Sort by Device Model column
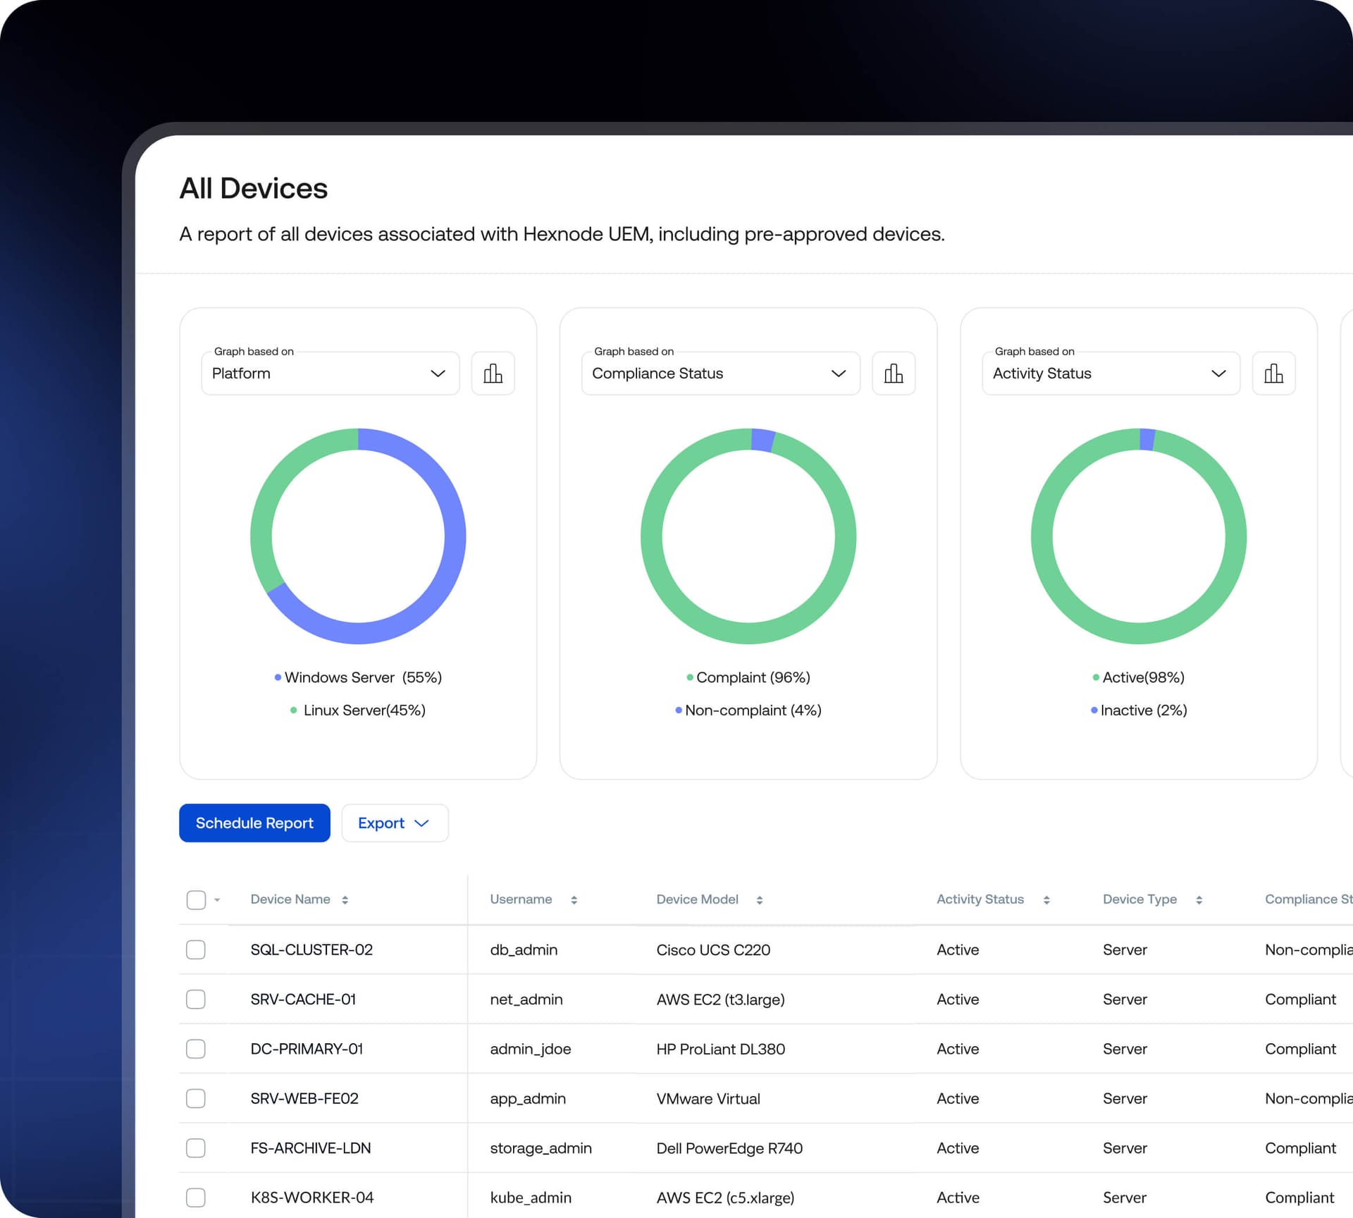The width and height of the screenshot is (1353, 1218). (760, 899)
